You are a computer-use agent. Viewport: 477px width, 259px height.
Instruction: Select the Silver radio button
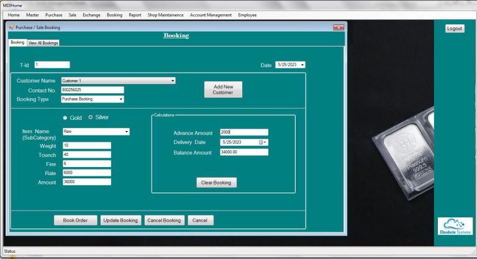91,117
